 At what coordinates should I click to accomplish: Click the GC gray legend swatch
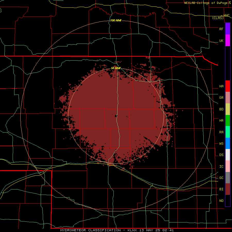tap(228, 178)
